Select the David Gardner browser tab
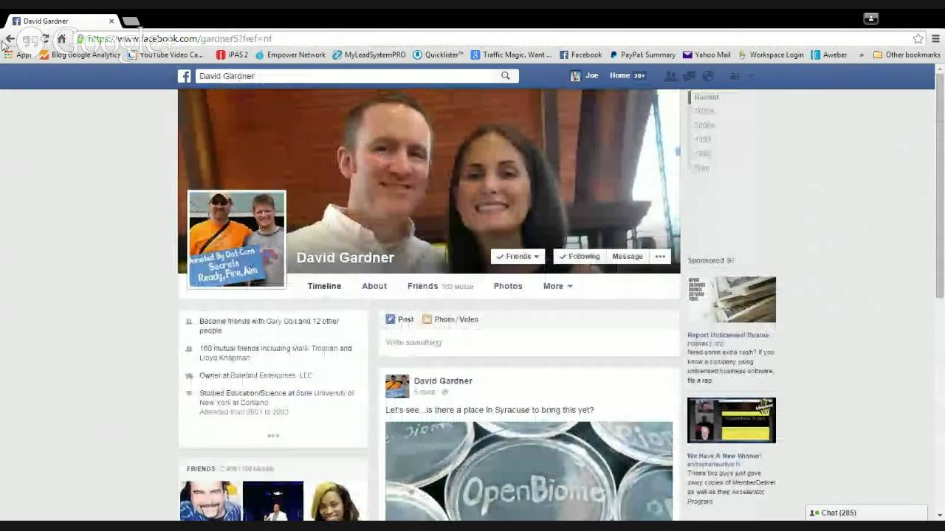Viewport: 945px width, 531px height. (63, 21)
